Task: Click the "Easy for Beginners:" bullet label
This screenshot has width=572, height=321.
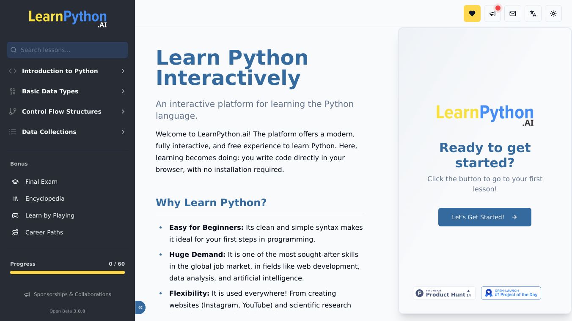Action: coord(206,227)
